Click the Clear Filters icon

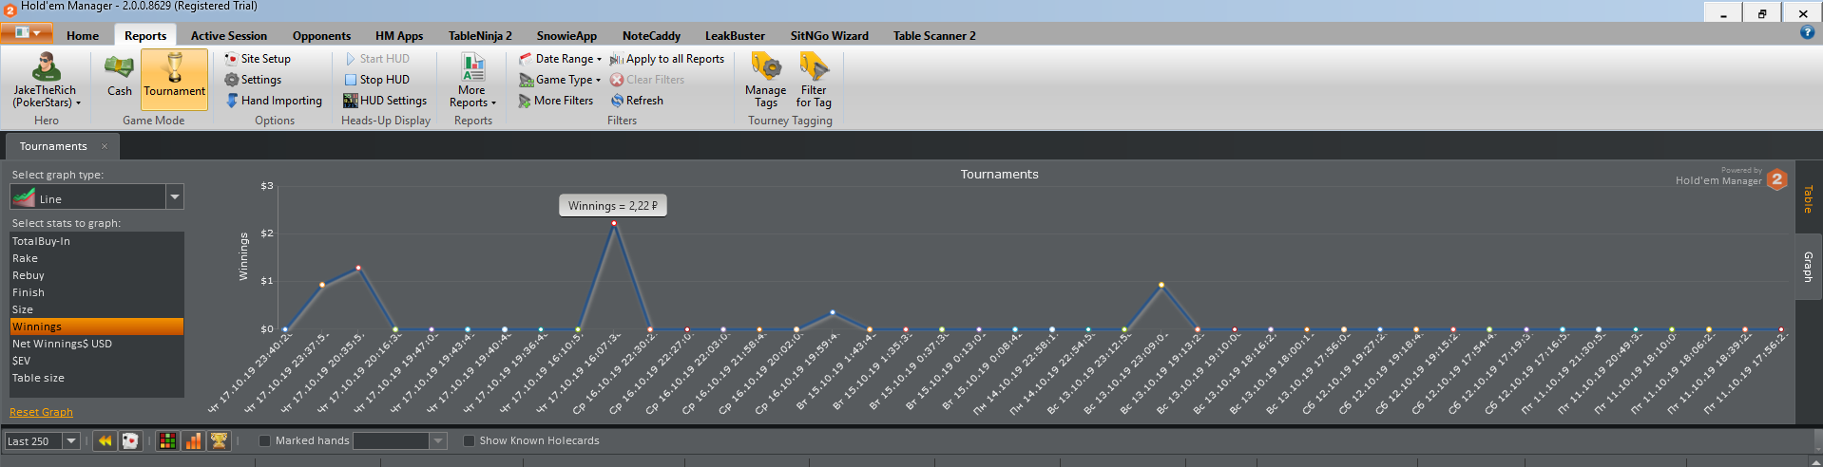click(617, 80)
